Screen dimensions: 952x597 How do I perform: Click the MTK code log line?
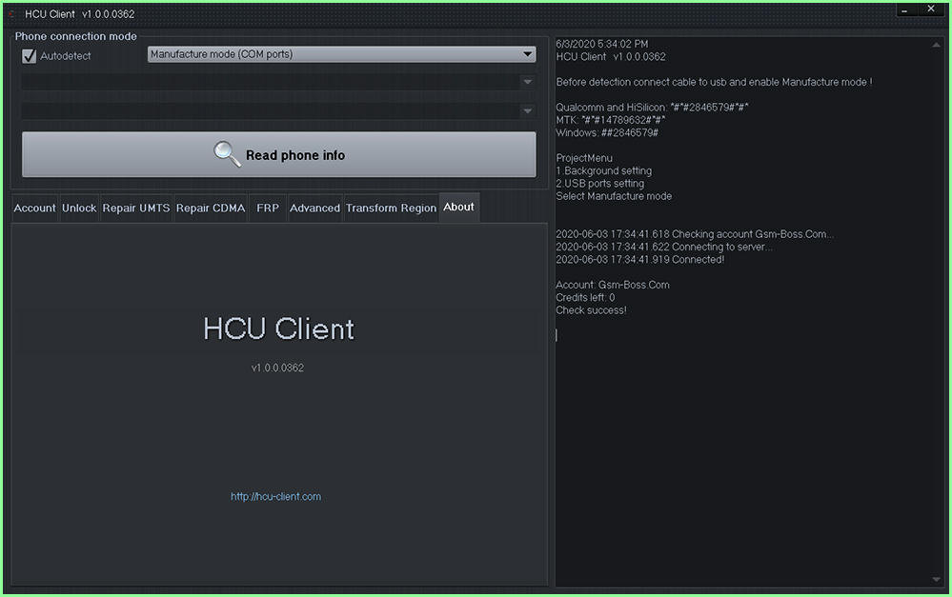610,120
